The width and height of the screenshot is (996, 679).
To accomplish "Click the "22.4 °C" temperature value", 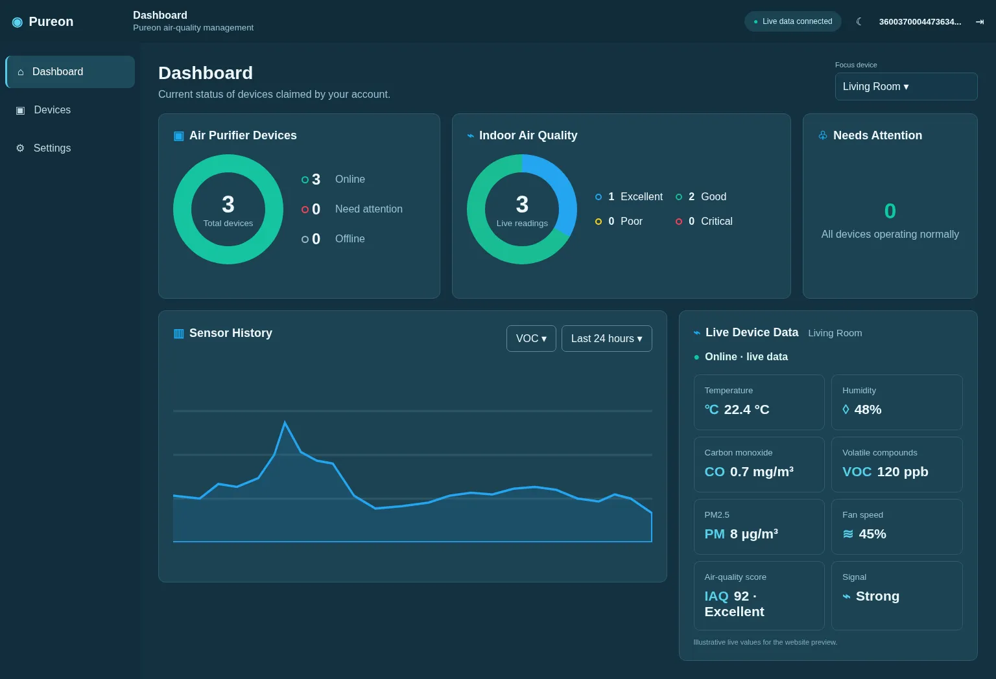I will (746, 409).
